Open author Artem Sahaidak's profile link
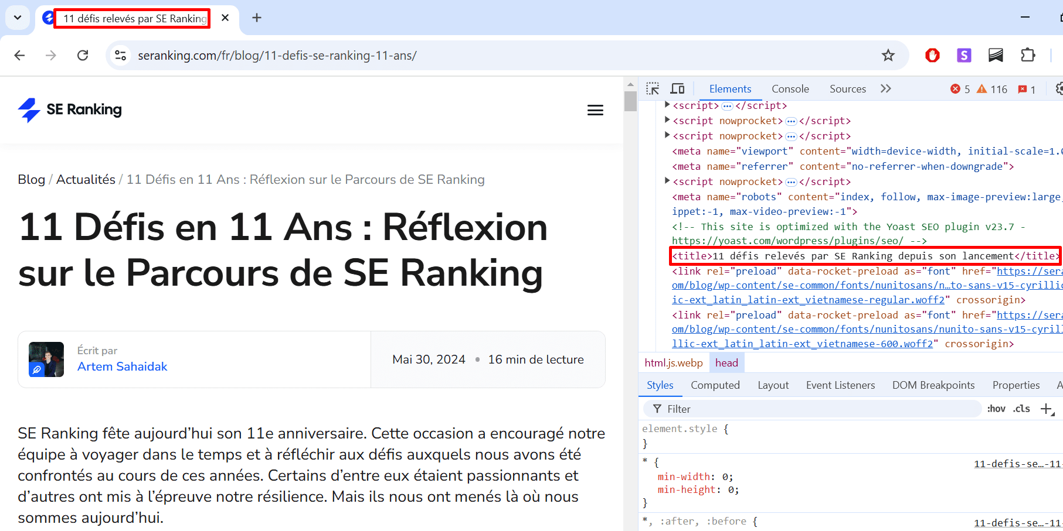Image resolution: width=1063 pixels, height=531 pixels. coord(122,366)
